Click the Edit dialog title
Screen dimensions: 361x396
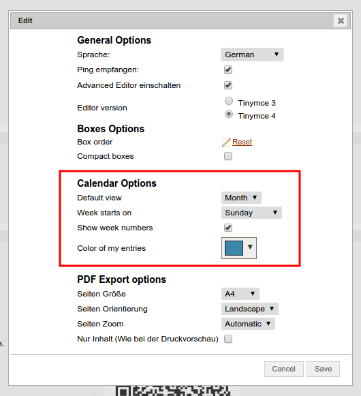point(25,20)
